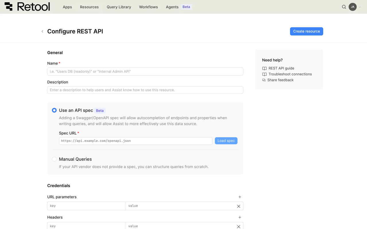Viewport: 367px width, 229px height.
Task: Open the Workflows section
Action: click(x=148, y=7)
